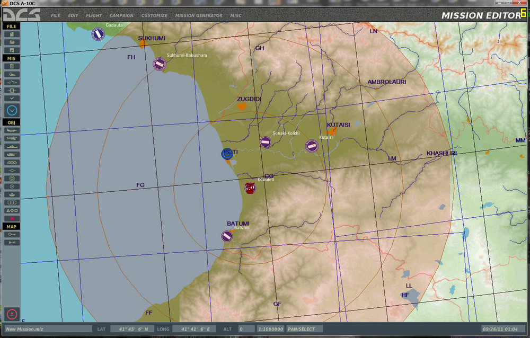Save the mission using the floppy disk icon
The height and width of the screenshot is (338, 530).
tap(12, 50)
